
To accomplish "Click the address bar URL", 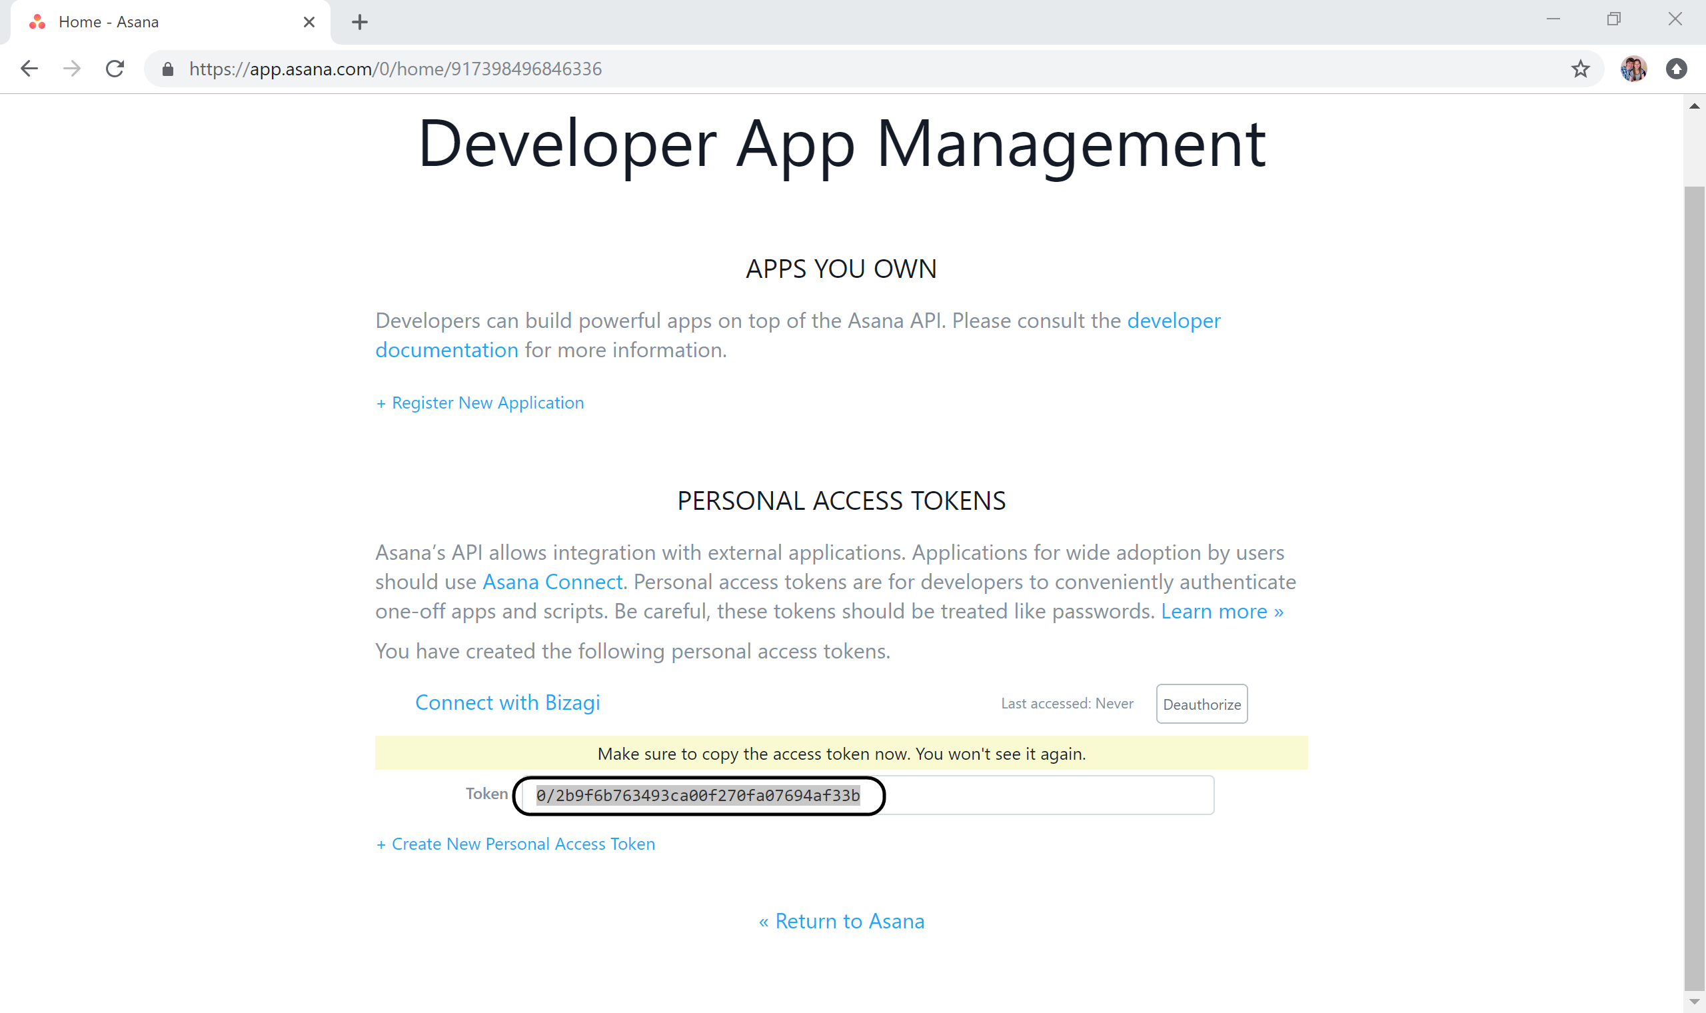I will [x=396, y=69].
